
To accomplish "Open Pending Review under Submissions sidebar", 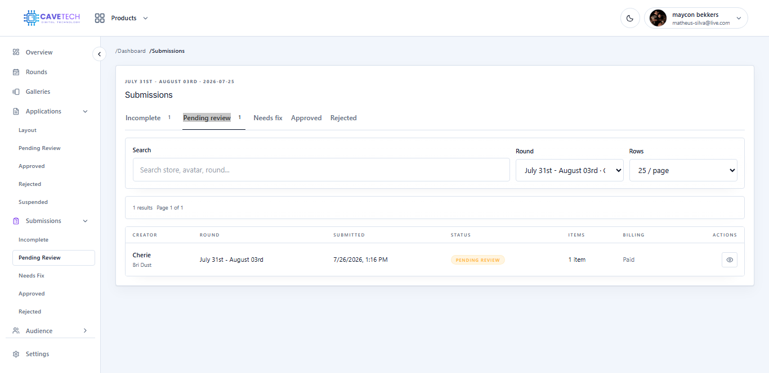I will pos(53,258).
